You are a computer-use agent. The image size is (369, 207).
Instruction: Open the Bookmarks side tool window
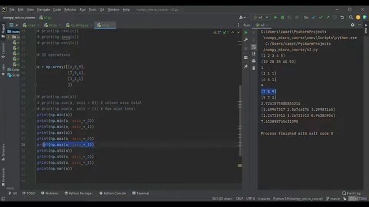(3, 177)
